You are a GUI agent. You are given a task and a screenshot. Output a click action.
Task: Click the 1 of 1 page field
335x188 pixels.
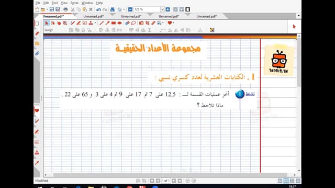coord(166,181)
